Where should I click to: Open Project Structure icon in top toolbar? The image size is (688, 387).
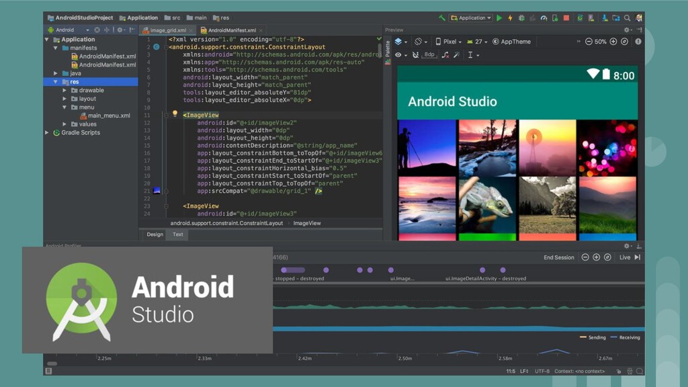coord(616,18)
